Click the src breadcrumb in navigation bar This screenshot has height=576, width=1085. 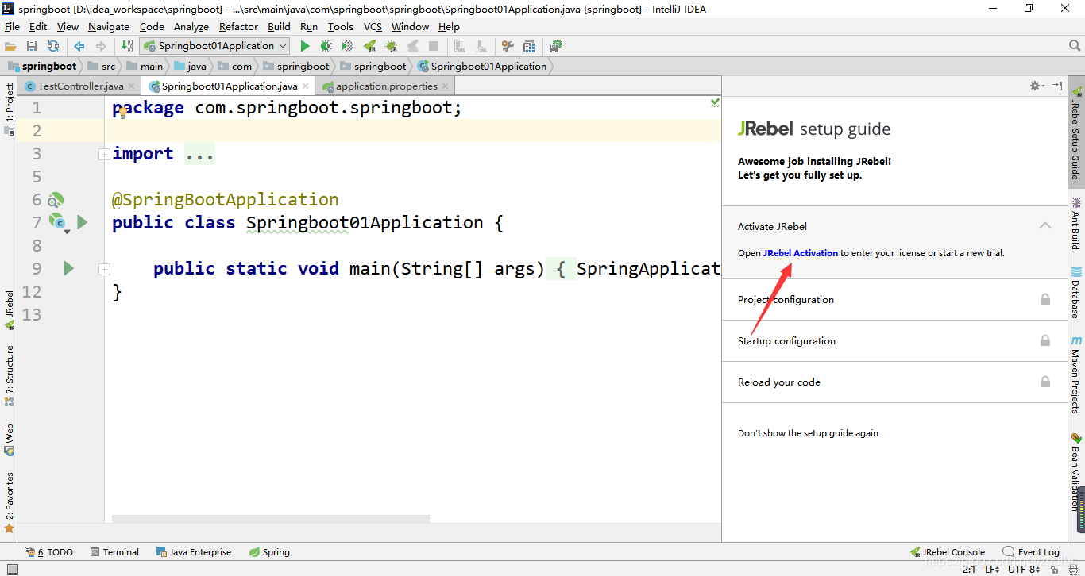(x=102, y=66)
